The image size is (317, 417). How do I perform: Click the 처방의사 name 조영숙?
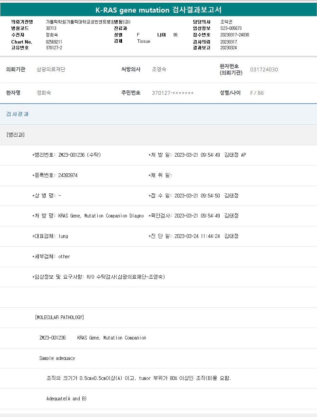(159, 70)
